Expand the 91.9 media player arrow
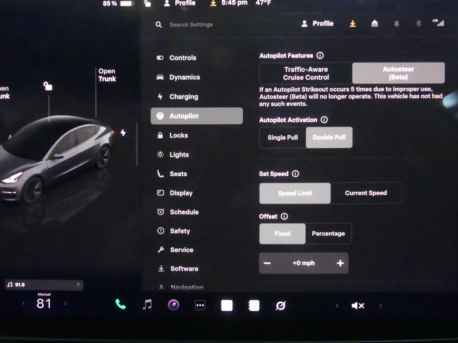This screenshot has height=343, width=458. point(78,285)
